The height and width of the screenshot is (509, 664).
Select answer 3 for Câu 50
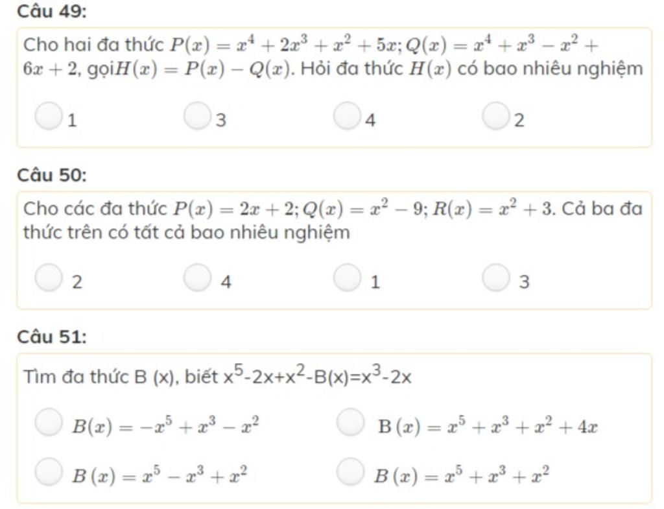point(496,278)
